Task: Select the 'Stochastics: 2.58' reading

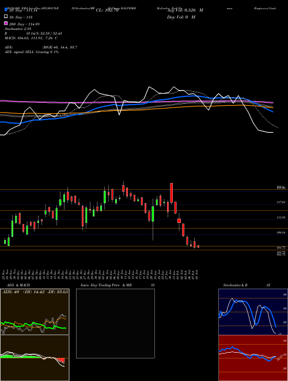Action: pyautogui.click(x=18, y=29)
